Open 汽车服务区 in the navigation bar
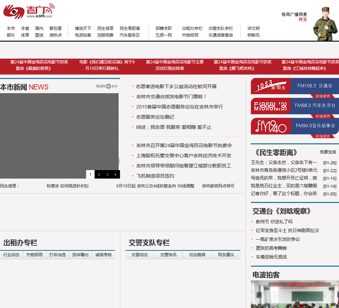The image size is (339, 308). [x=130, y=35]
